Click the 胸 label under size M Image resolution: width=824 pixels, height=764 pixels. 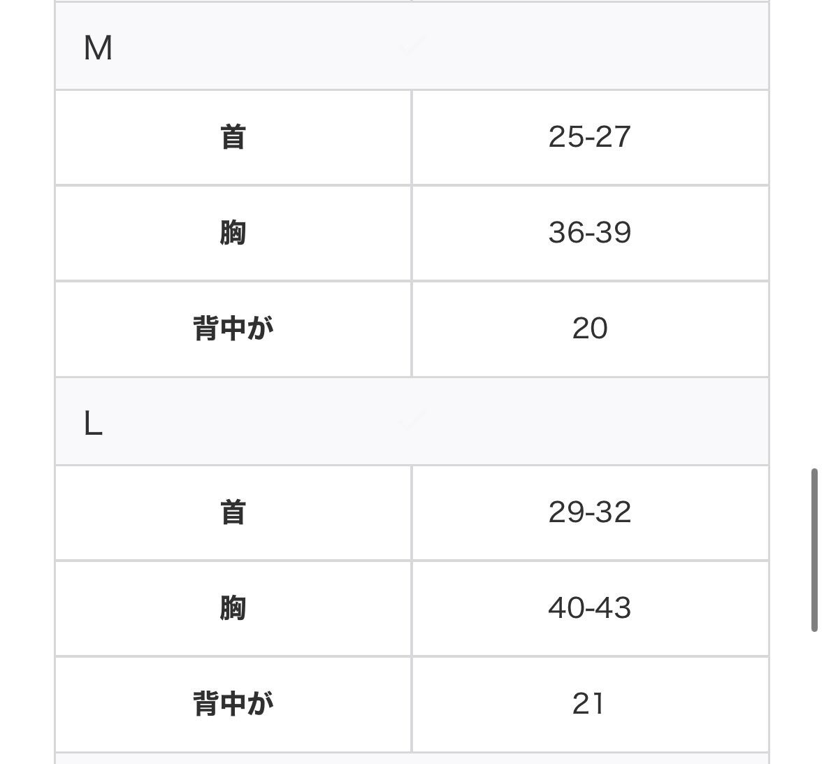coord(233,233)
